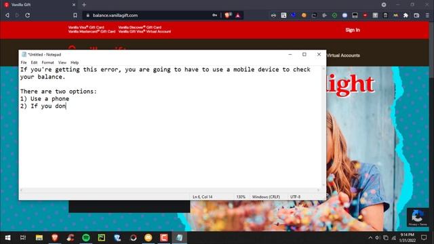Image resolution: width=434 pixels, height=244 pixels.
Task: Click 'Ln 6, Col 14' in status bar
Action: [x=202, y=197]
